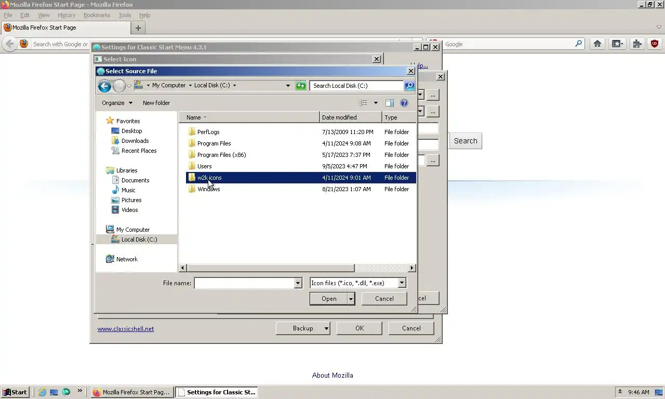Viewport: 665px width, 399px height.
Task: Click Cancel in Select Source File dialog
Action: [x=384, y=299]
